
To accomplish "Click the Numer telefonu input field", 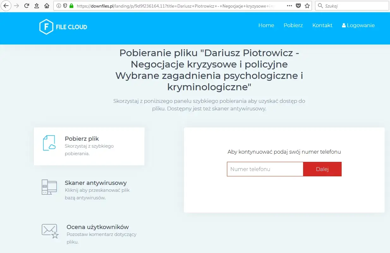I will click(265, 169).
